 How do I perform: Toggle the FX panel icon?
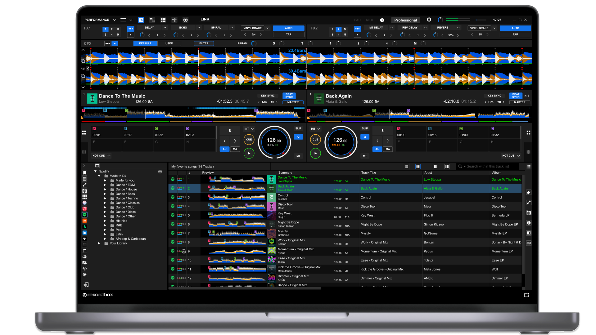click(141, 20)
